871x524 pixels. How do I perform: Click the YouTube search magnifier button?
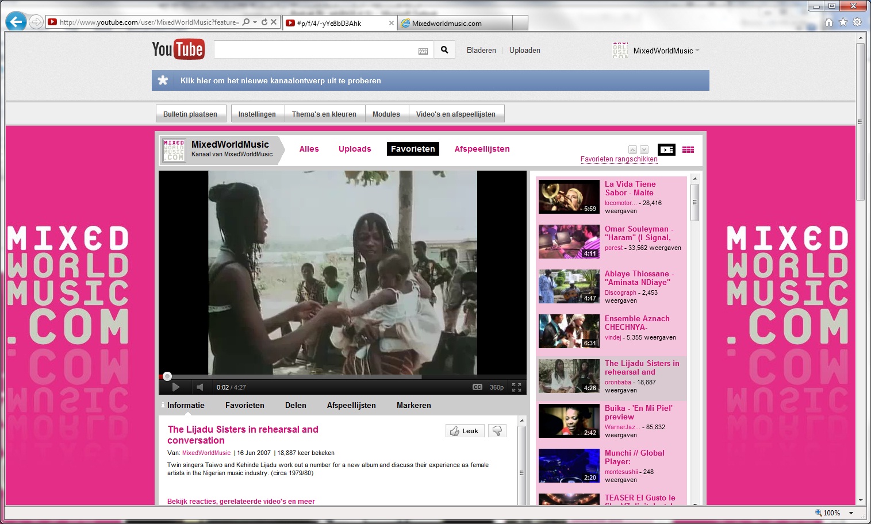[444, 50]
